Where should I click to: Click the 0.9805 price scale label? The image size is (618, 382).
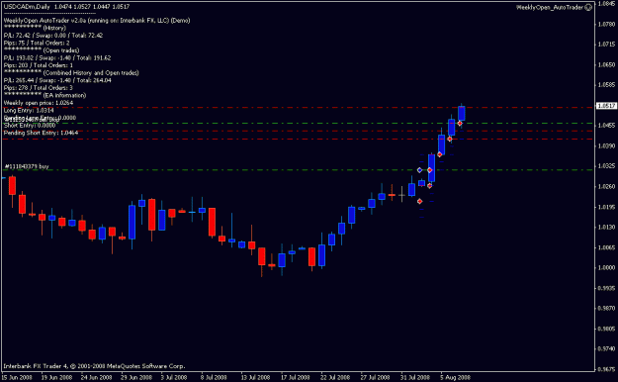click(x=607, y=329)
